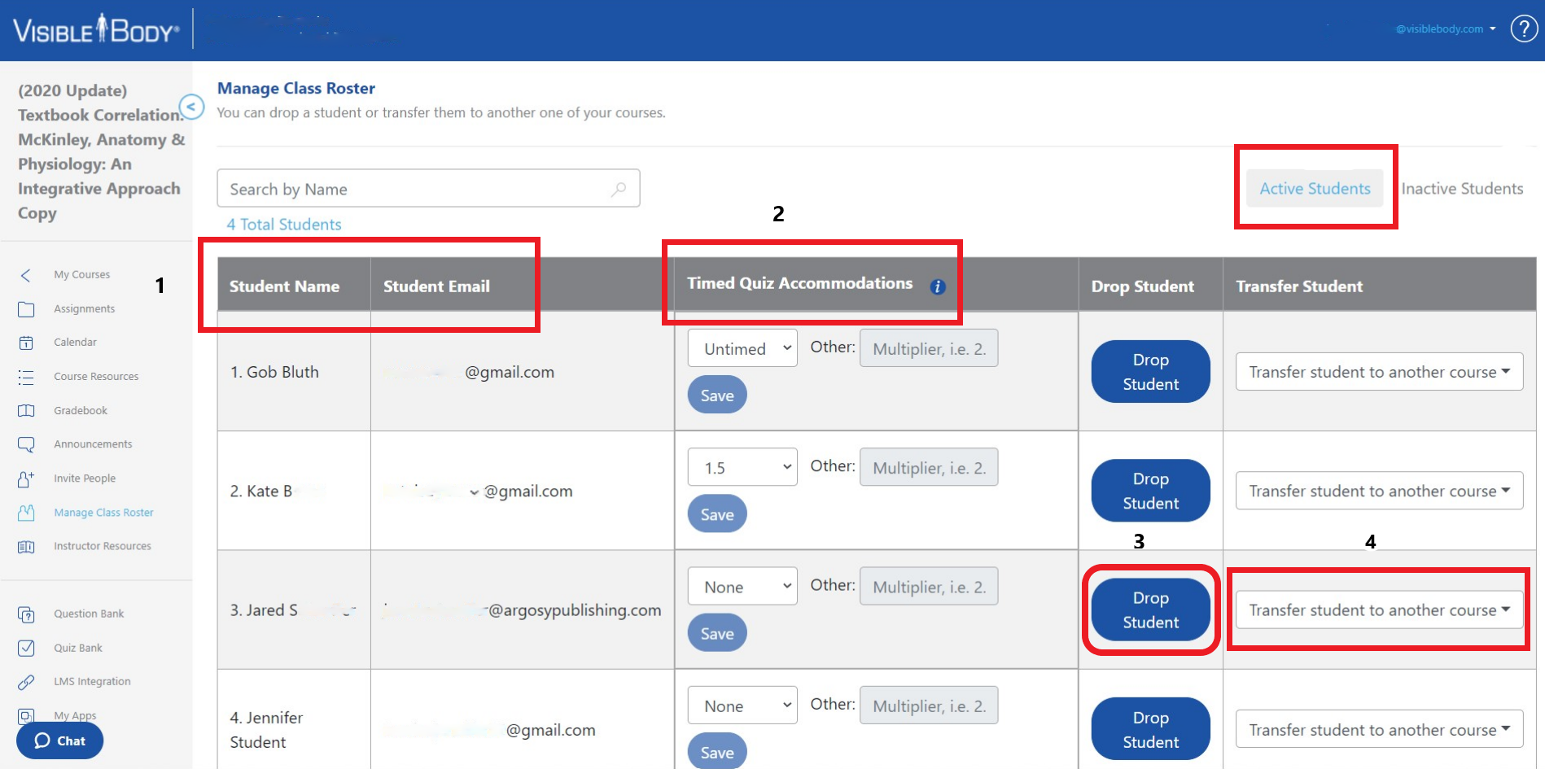
Task: Click the Gradebook book icon
Action: (26, 411)
